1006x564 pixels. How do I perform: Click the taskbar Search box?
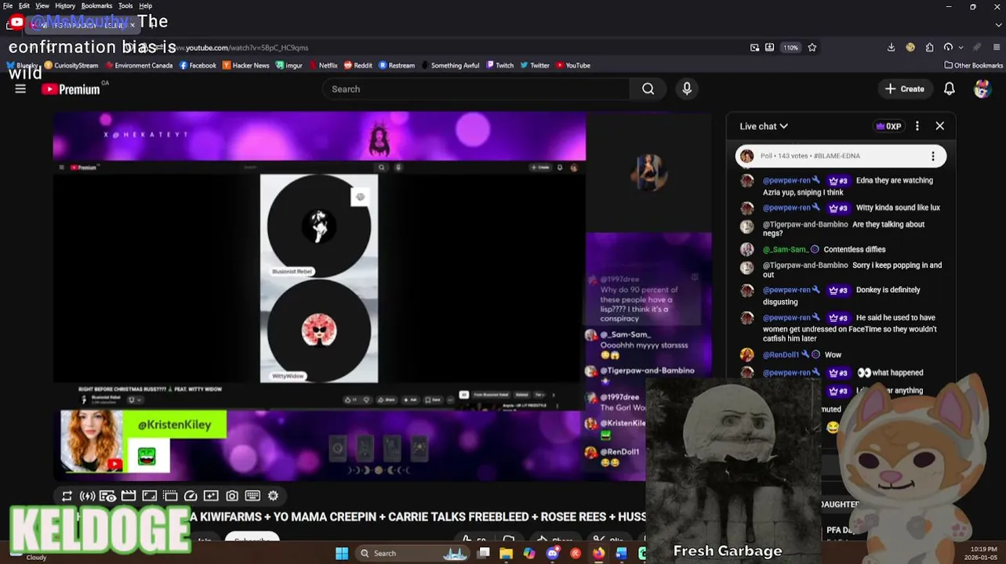coord(414,553)
